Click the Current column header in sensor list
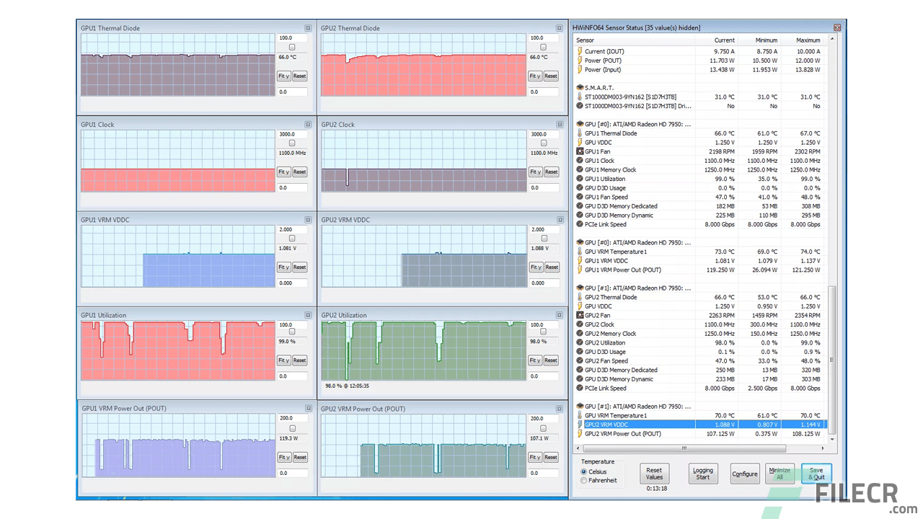 click(724, 40)
